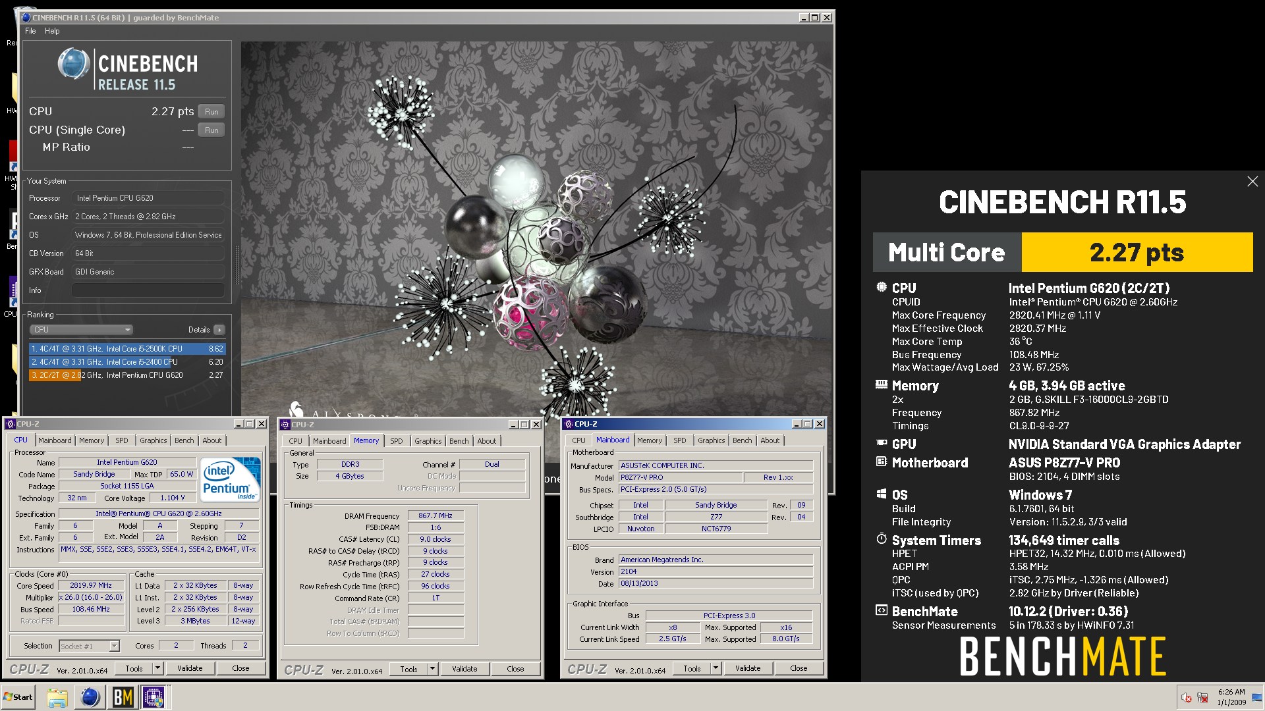Click the red shield tray icon
The image size is (1265, 711).
click(x=1186, y=698)
